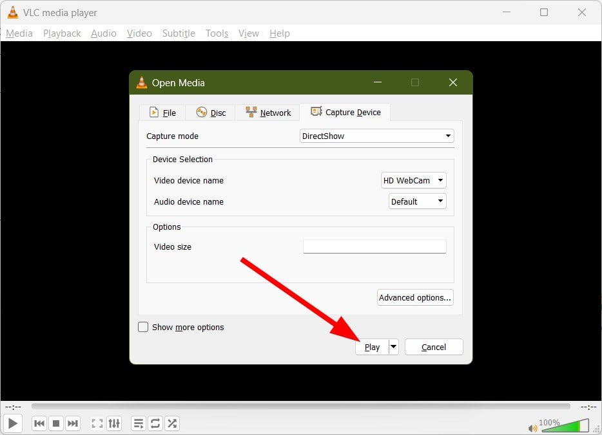Click the VLC cone icon in main title bar
This screenshot has height=435, width=602.
[x=13, y=12]
